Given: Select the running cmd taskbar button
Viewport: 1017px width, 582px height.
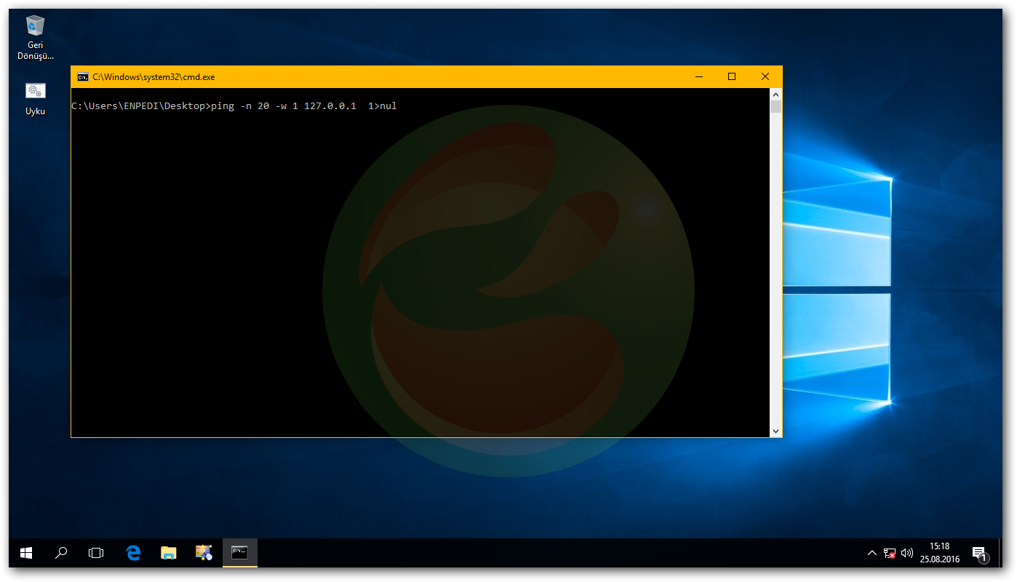Looking at the screenshot, I should [x=239, y=553].
